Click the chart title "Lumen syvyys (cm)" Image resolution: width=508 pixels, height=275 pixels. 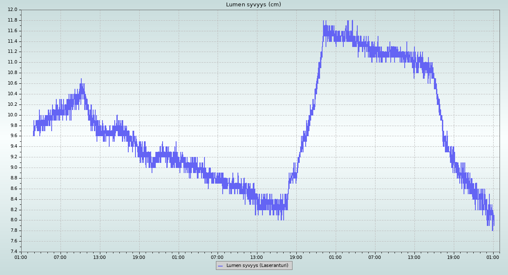coord(253,5)
